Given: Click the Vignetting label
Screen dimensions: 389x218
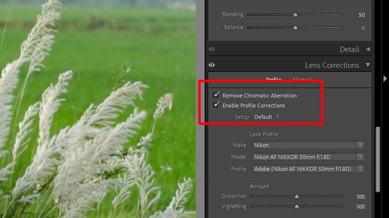Looking at the screenshot, I should coord(234,206).
